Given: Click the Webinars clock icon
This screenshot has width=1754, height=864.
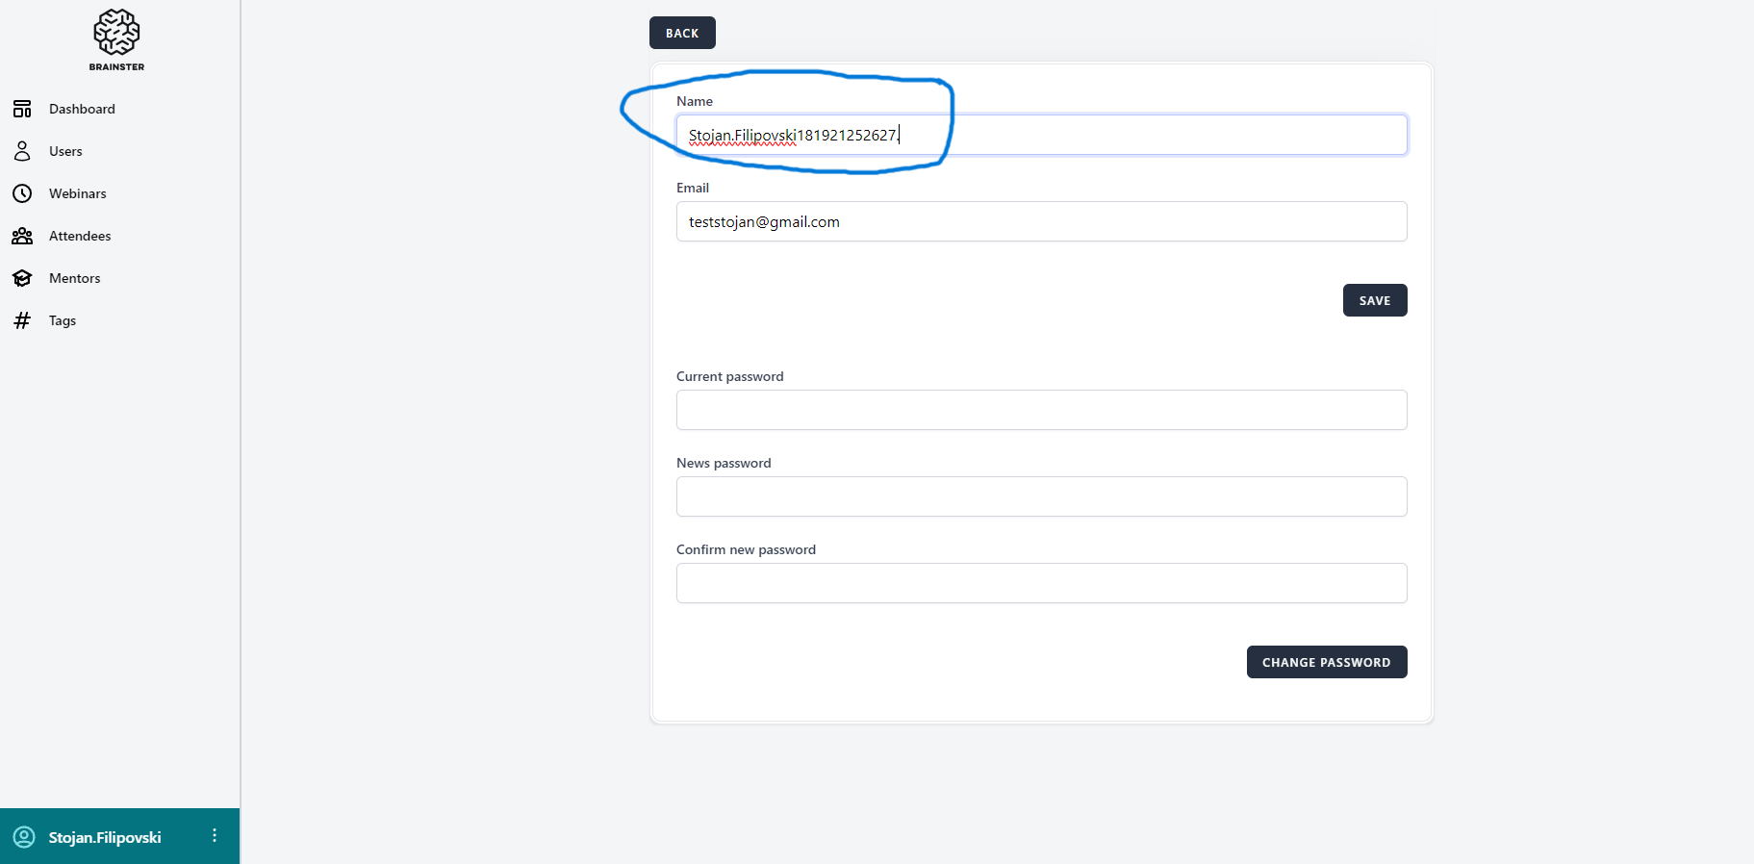Looking at the screenshot, I should tap(22, 193).
